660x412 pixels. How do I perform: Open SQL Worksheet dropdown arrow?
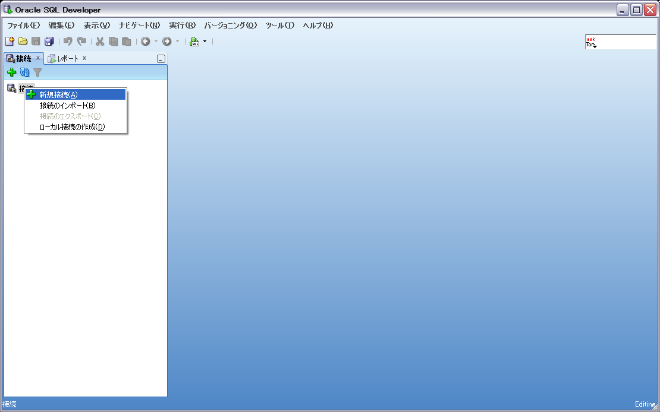(x=205, y=41)
